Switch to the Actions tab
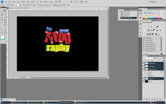Viewport: 166px width, 104px height. coord(127,10)
